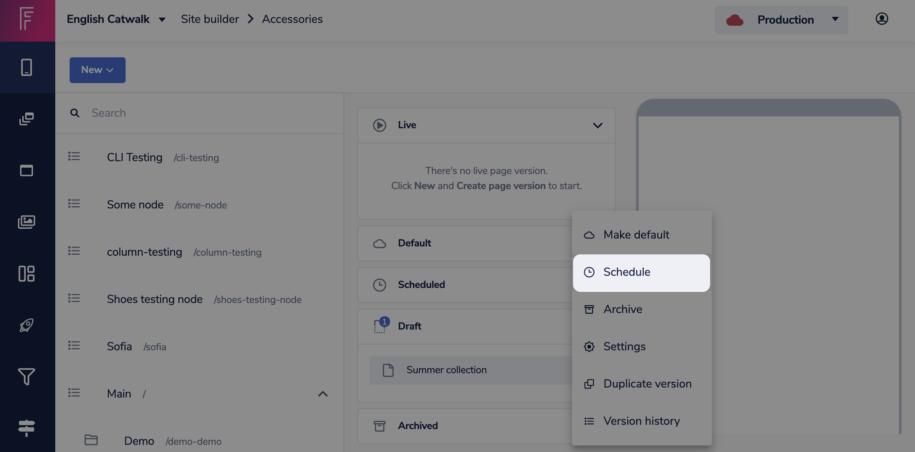Image resolution: width=915 pixels, height=452 pixels.
Task: Expand the English Catwalk project selector
Action: point(116,19)
